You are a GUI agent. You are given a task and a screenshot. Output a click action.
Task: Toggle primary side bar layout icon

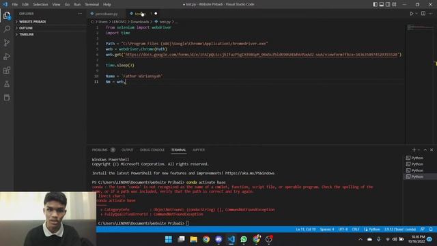point(375,4)
